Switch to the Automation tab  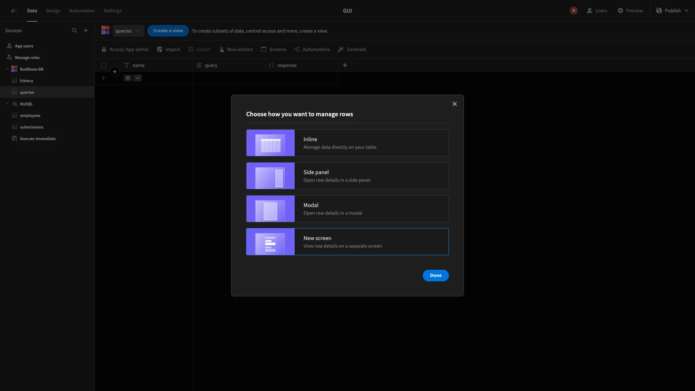(82, 10)
